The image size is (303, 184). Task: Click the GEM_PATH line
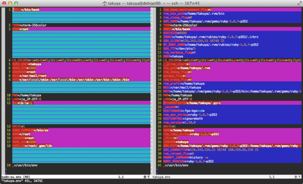click(232, 146)
